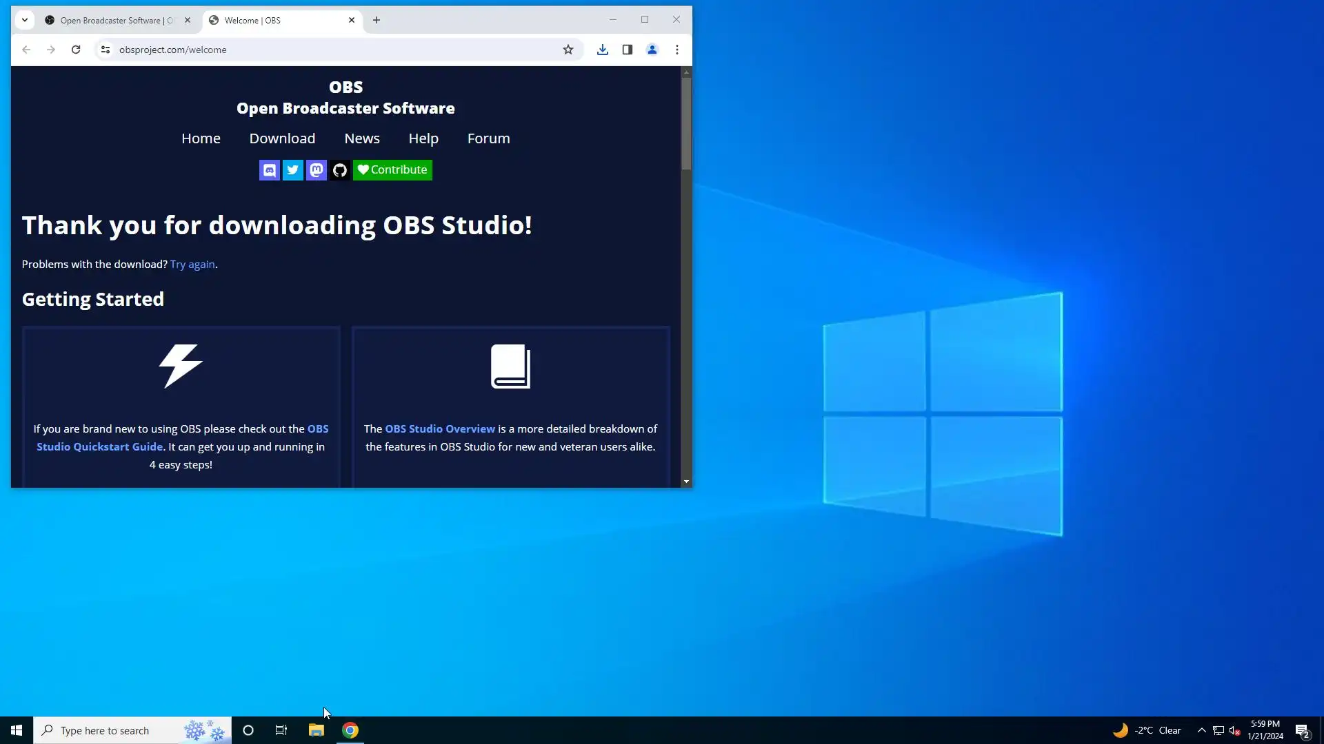1324x744 pixels.
Task: Open Chrome profile avatar icon
Action: [x=652, y=50]
